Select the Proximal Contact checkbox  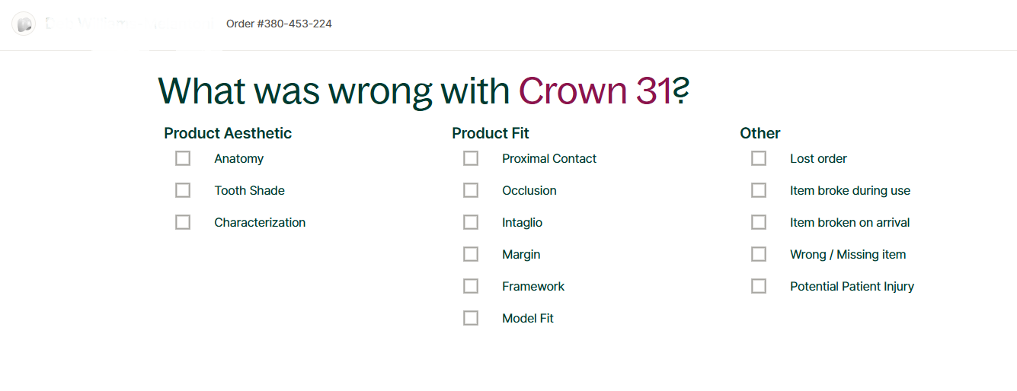[471, 158]
